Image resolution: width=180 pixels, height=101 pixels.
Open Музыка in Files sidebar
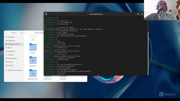click(x=14, y=62)
